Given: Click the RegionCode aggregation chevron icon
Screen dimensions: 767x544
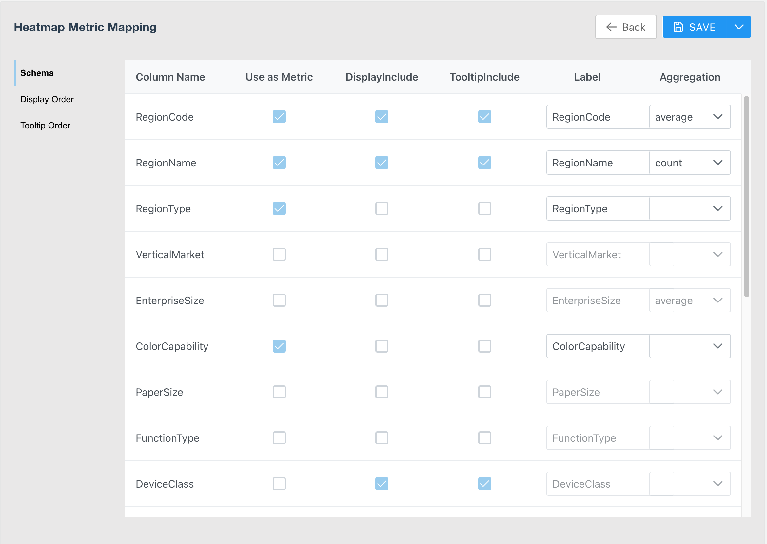Looking at the screenshot, I should pos(718,117).
